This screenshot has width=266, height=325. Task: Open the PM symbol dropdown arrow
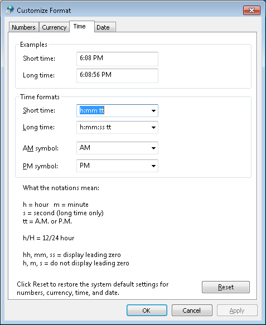(153, 166)
